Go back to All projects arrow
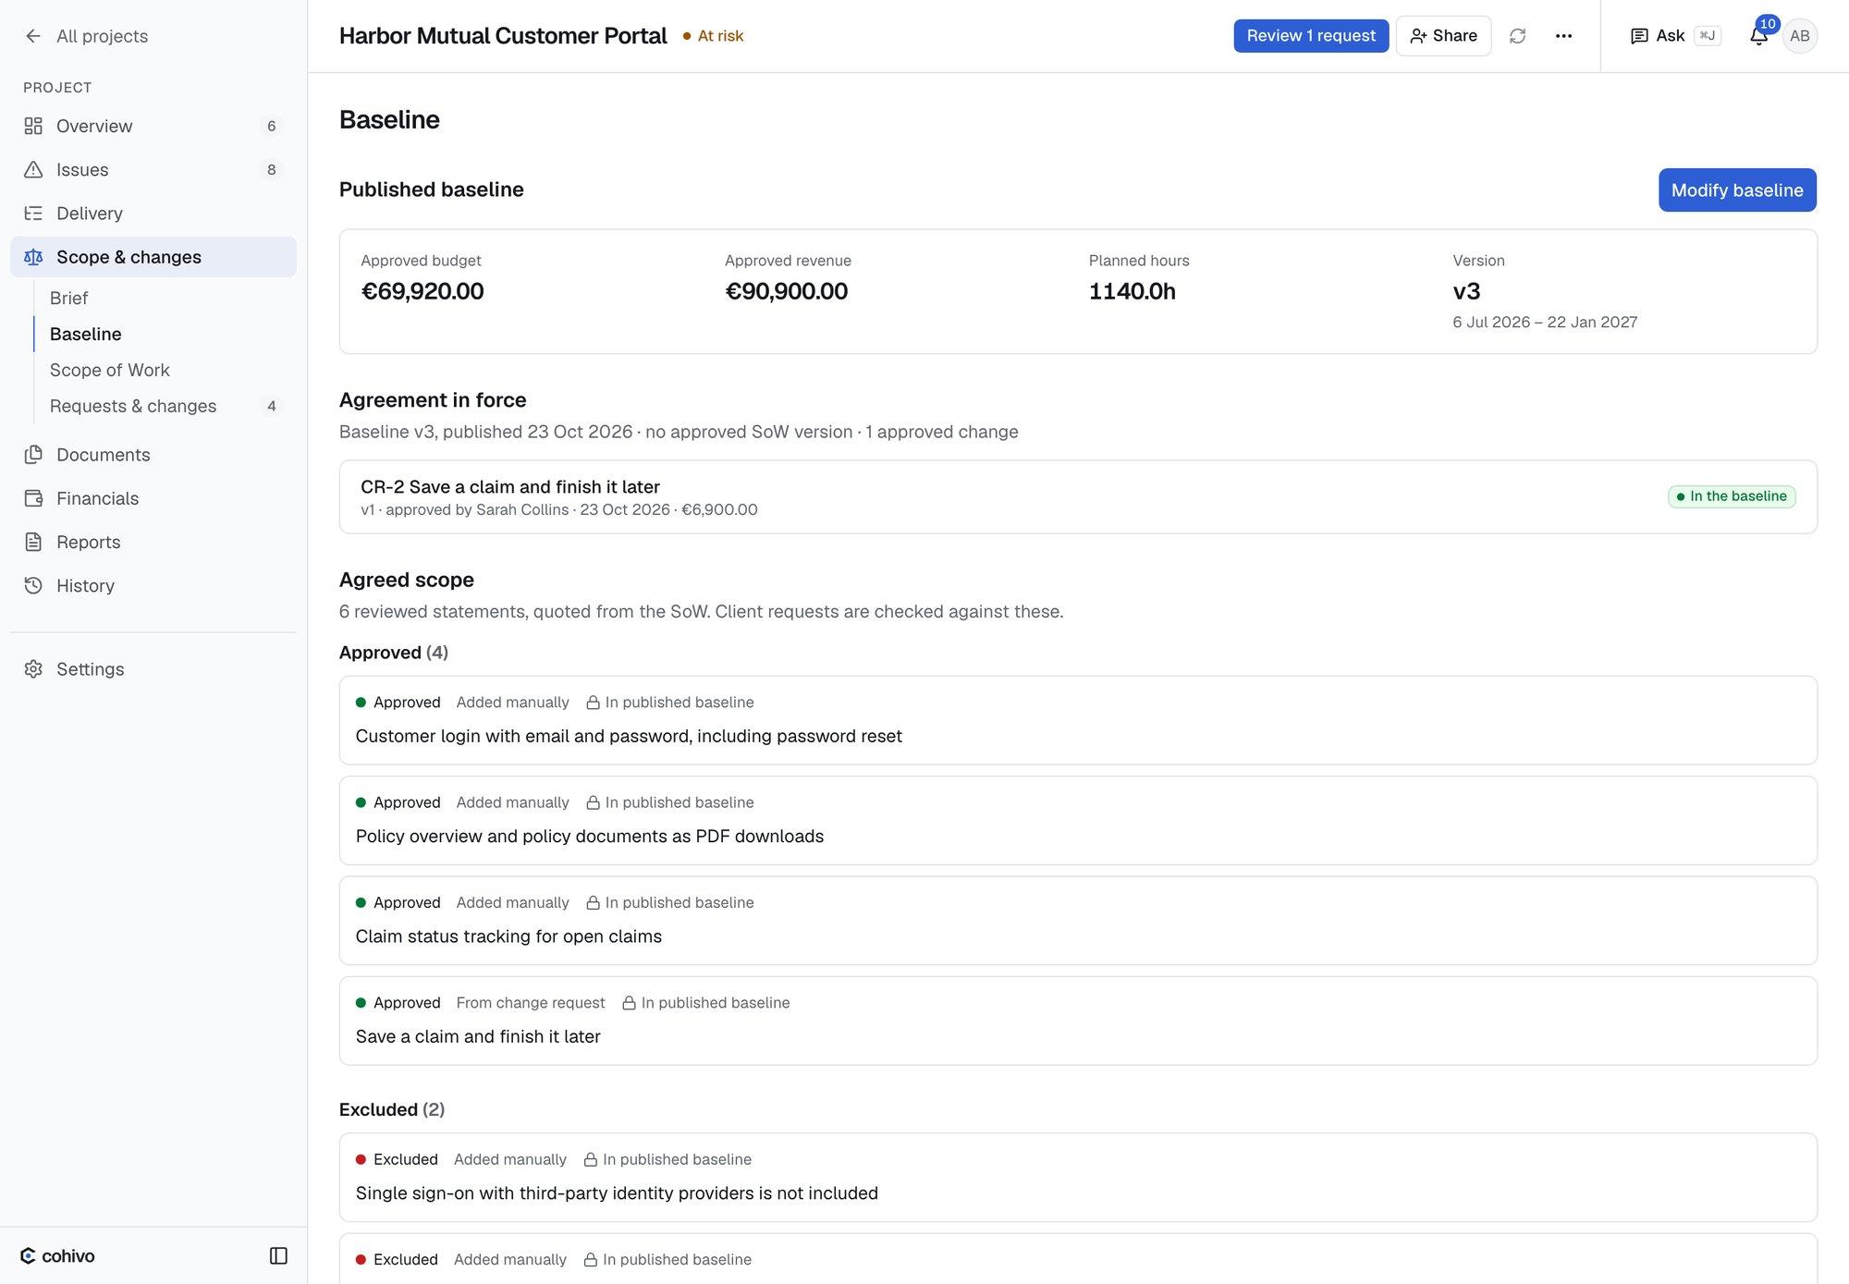Viewport: 1849px width, 1284px height. point(33,36)
